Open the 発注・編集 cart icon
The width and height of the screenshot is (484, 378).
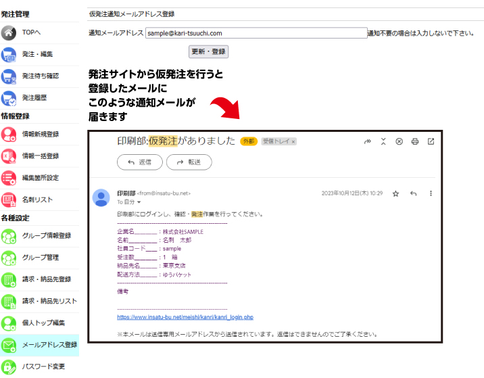tap(9, 54)
